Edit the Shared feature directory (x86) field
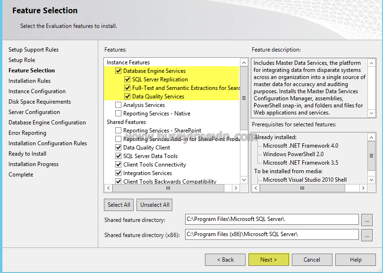 272,234
